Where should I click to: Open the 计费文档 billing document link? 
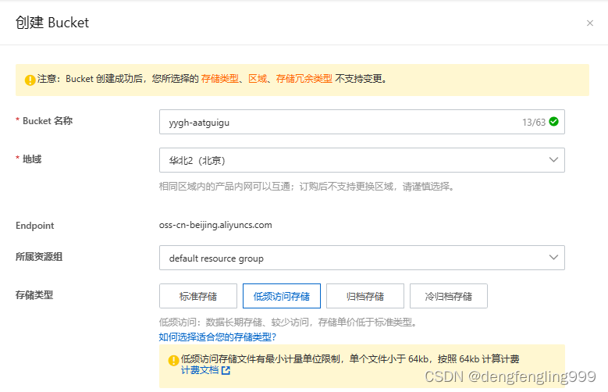[200, 370]
